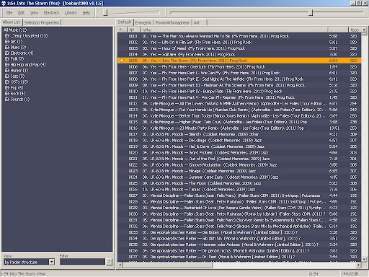
Task: Click the playlist scroll up arrow
Action: click(364, 30)
